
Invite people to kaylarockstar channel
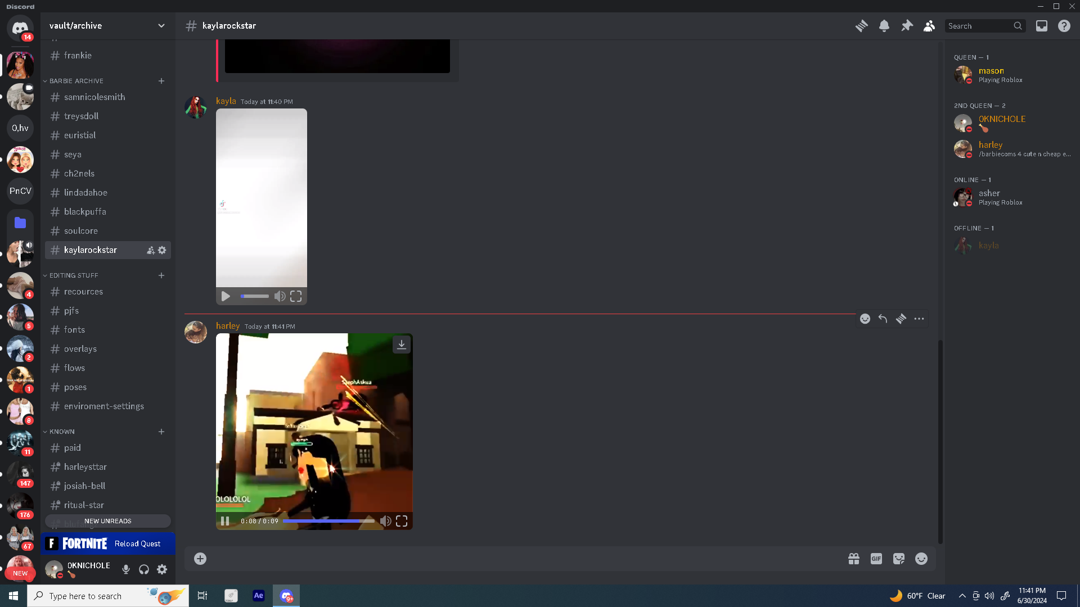click(151, 250)
